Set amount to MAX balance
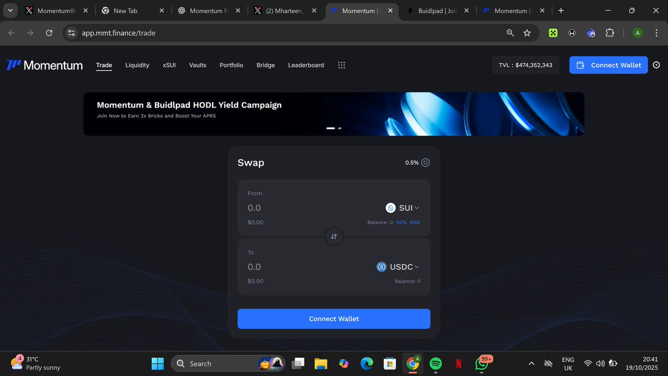 coord(415,222)
